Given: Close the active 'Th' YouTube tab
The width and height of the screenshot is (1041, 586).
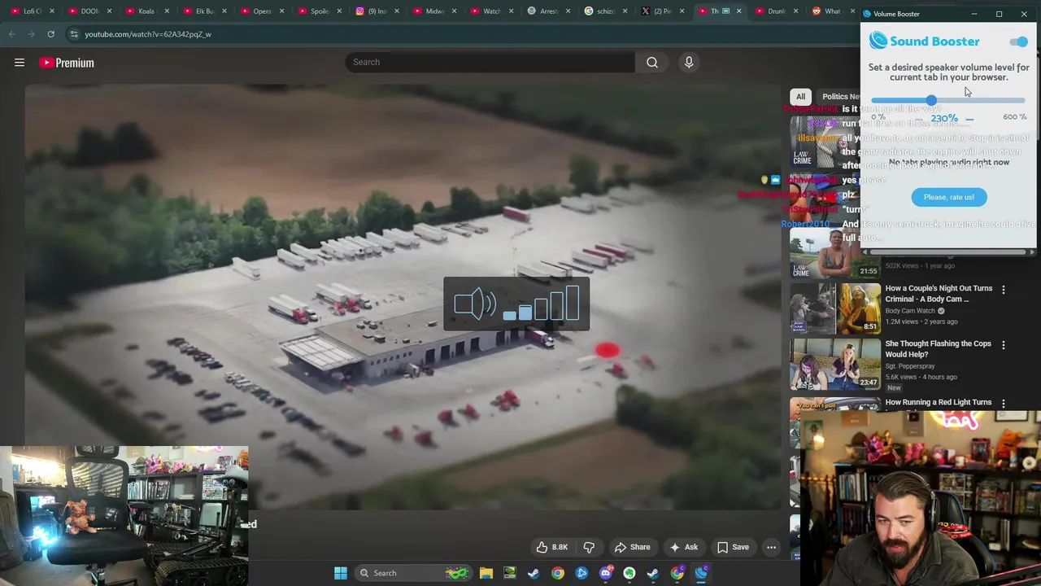Looking at the screenshot, I should [738, 11].
